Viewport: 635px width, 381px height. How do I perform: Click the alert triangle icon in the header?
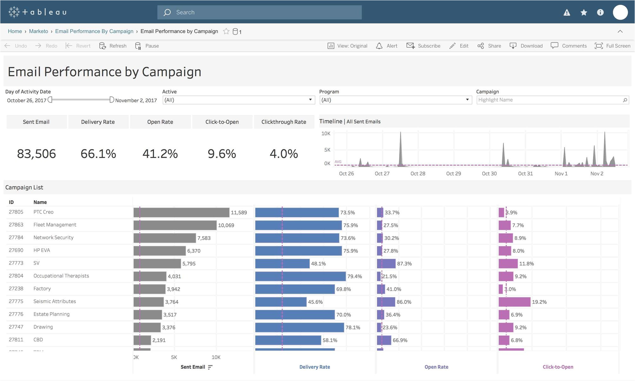click(567, 12)
